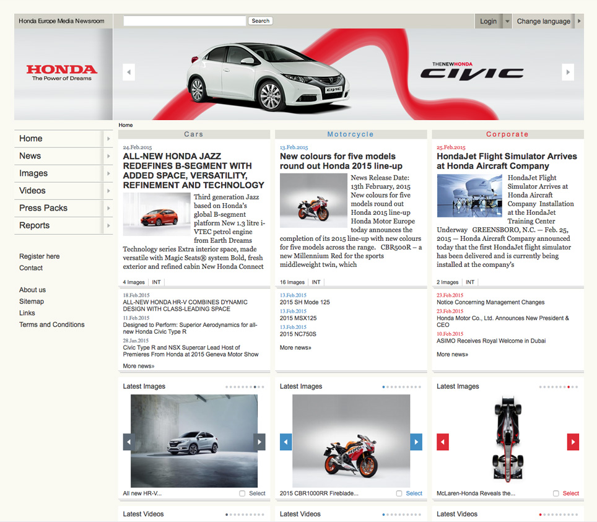Expand Home menu arrow in sidebar

tap(108, 139)
